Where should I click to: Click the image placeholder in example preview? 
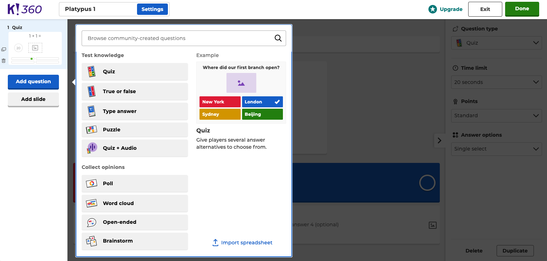tap(241, 83)
